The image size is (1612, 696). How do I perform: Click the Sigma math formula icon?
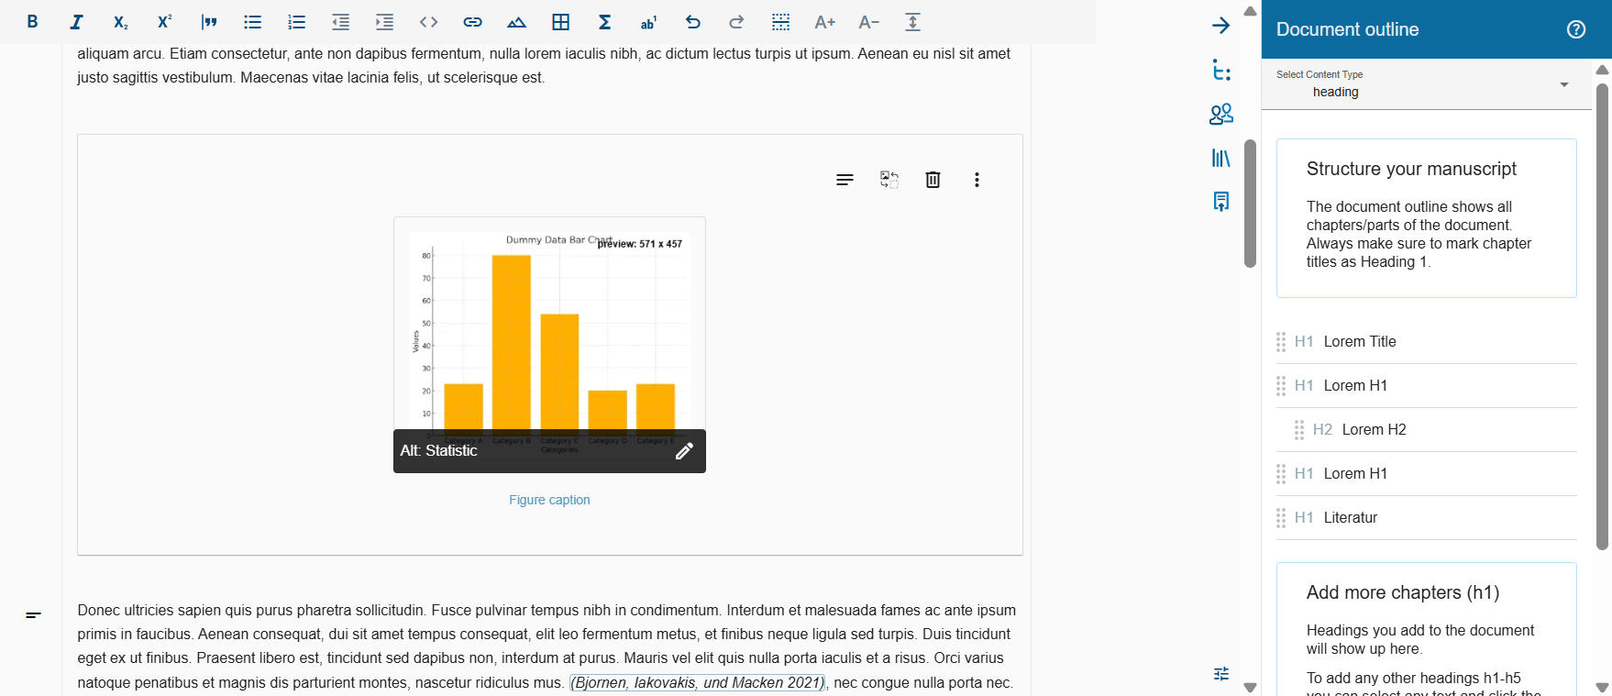(x=604, y=22)
